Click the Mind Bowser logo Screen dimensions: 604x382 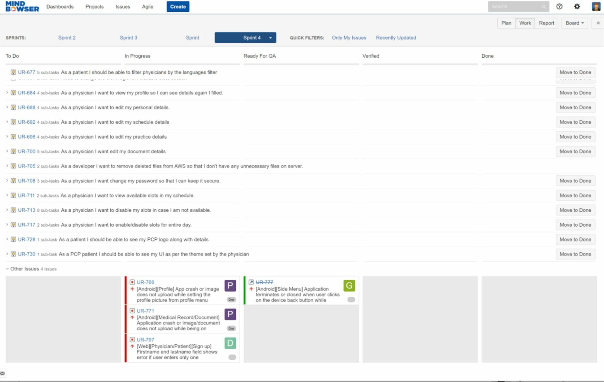click(22, 6)
